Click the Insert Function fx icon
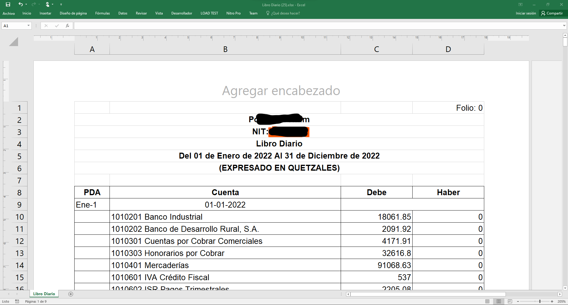Viewport: 568px width, 305px height. coord(67,26)
